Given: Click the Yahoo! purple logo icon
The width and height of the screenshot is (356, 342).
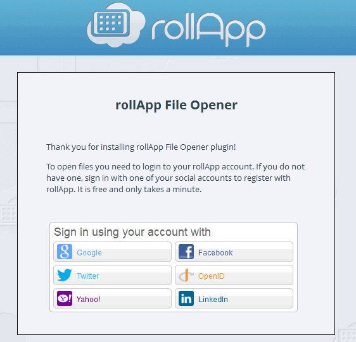Looking at the screenshot, I should coord(65,298).
